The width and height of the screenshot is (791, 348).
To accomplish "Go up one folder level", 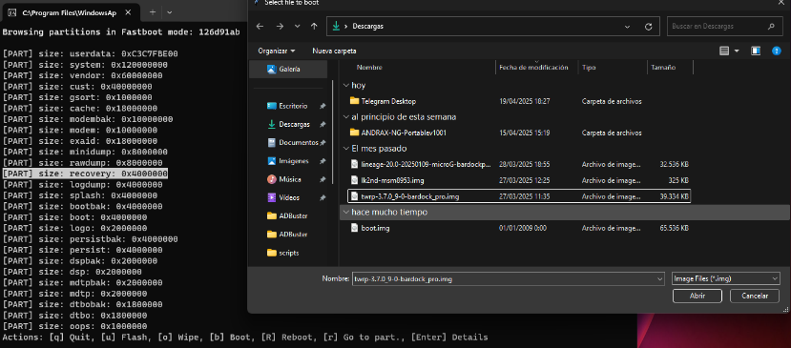I will click(x=314, y=27).
